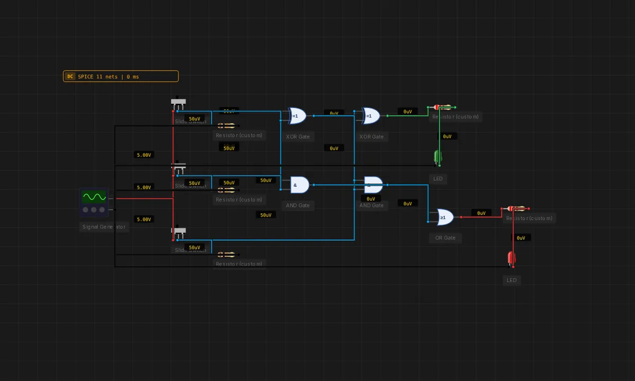Image resolution: width=635 pixels, height=381 pixels.
Task: Select the resistor beside the middle slide switch
Action: 227,190
